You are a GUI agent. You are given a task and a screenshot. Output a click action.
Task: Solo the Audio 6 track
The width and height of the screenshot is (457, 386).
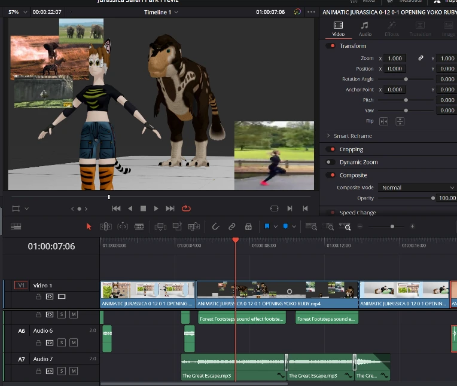(62, 342)
